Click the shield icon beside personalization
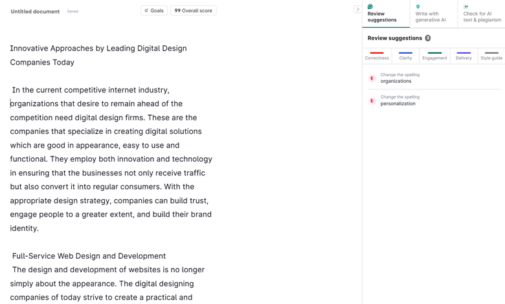Viewport: 505px width, 304px height. (x=372, y=101)
